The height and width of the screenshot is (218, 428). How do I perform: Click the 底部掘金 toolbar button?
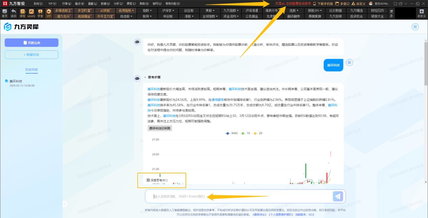pyautogui.click(x=84, y=16)
